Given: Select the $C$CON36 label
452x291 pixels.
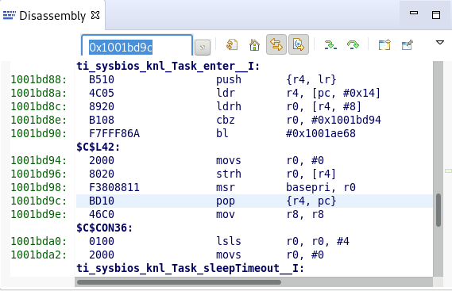Looking at the screenshot, I should click(105, 228).
